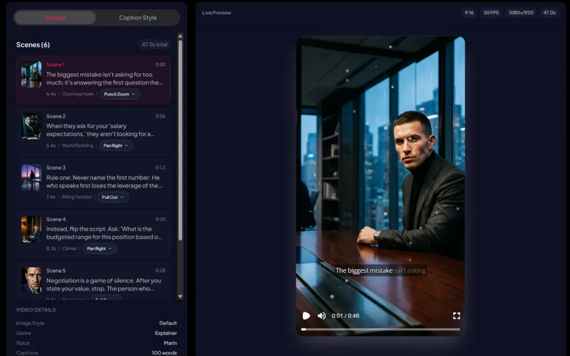Click the 9:16 aspect ratio badge
570x356 pixels.
point(469,12)
